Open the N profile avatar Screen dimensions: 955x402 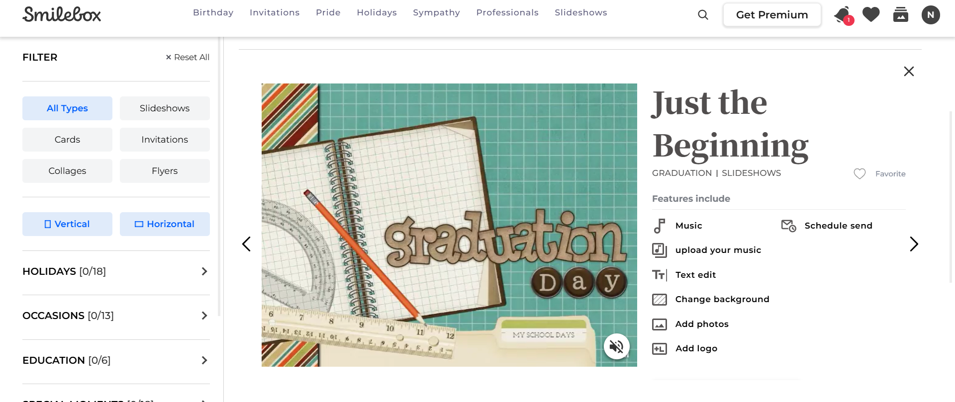click(x=931, y=15)
